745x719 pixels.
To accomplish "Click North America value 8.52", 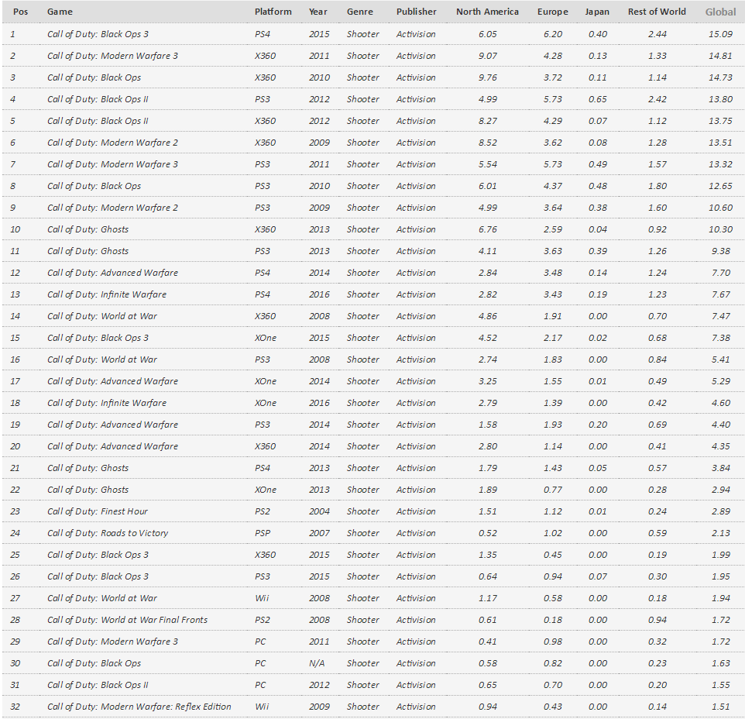I will [x=487, y=143].
